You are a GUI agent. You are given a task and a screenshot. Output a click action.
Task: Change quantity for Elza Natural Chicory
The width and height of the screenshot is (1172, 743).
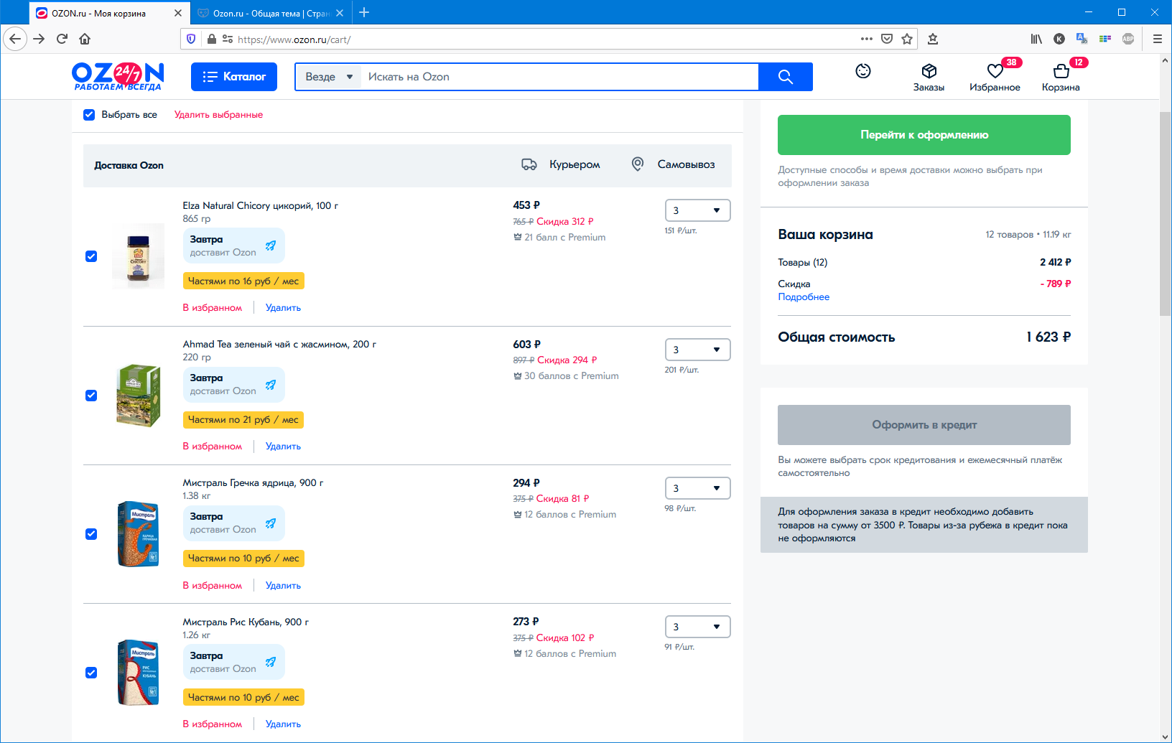point(697,210)
